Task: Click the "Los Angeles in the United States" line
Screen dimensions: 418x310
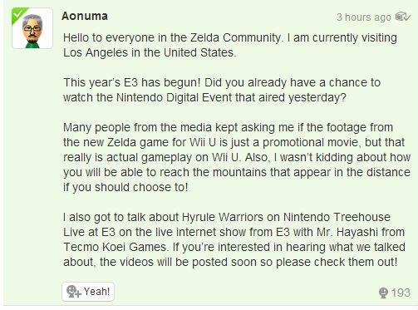Action: point(150,52)
